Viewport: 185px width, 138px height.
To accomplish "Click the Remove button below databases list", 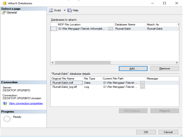I will point(165,68).
